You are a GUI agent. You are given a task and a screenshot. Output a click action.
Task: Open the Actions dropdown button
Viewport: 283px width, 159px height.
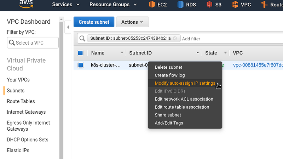tap(132, 22)
